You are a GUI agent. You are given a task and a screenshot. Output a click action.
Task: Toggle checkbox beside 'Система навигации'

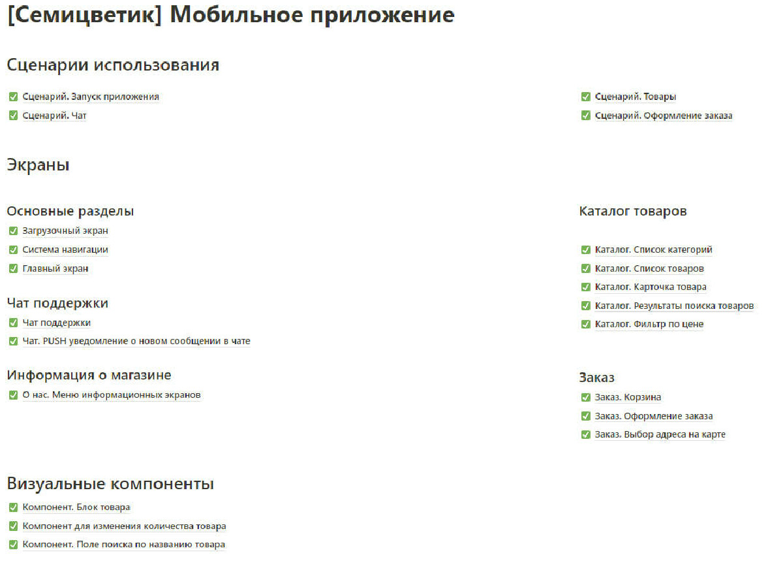click(13, 249)
